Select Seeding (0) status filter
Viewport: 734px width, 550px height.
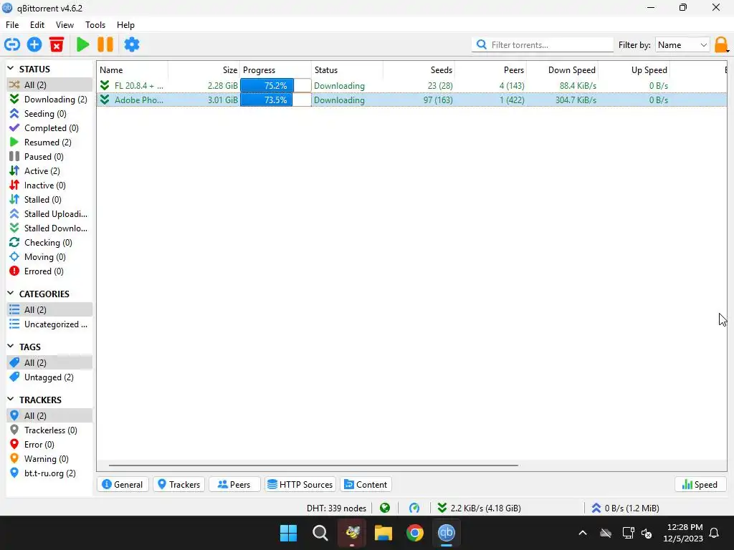tap(49, 114)
